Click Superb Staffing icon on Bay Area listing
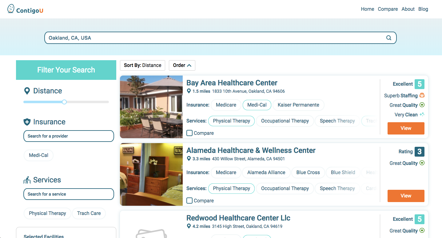Viewport: 442px width, 238px height. click(x=422, y=96)
